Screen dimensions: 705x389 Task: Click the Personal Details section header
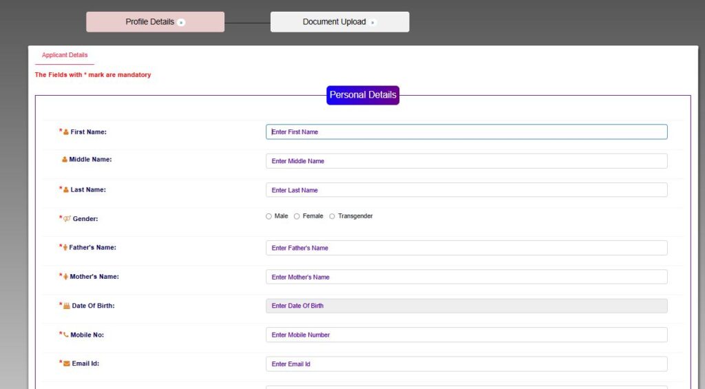(363, 95)
